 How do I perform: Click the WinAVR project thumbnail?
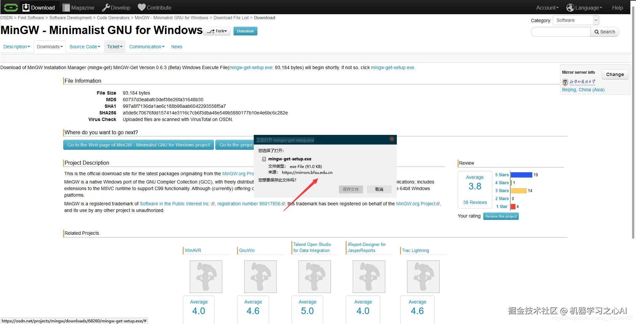(206, 277)
